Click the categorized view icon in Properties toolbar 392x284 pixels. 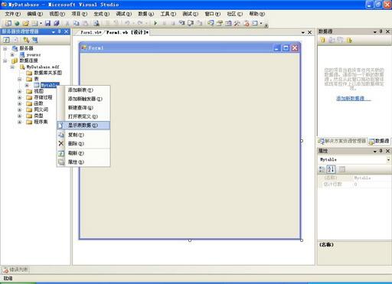coord(322,169)
